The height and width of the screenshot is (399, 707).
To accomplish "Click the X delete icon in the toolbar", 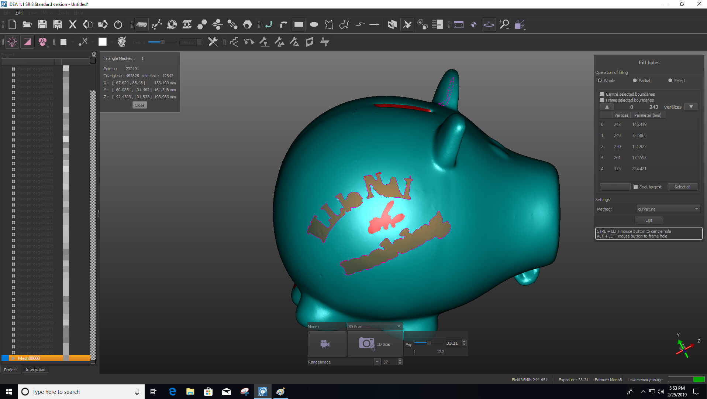I will click(73, 25).
